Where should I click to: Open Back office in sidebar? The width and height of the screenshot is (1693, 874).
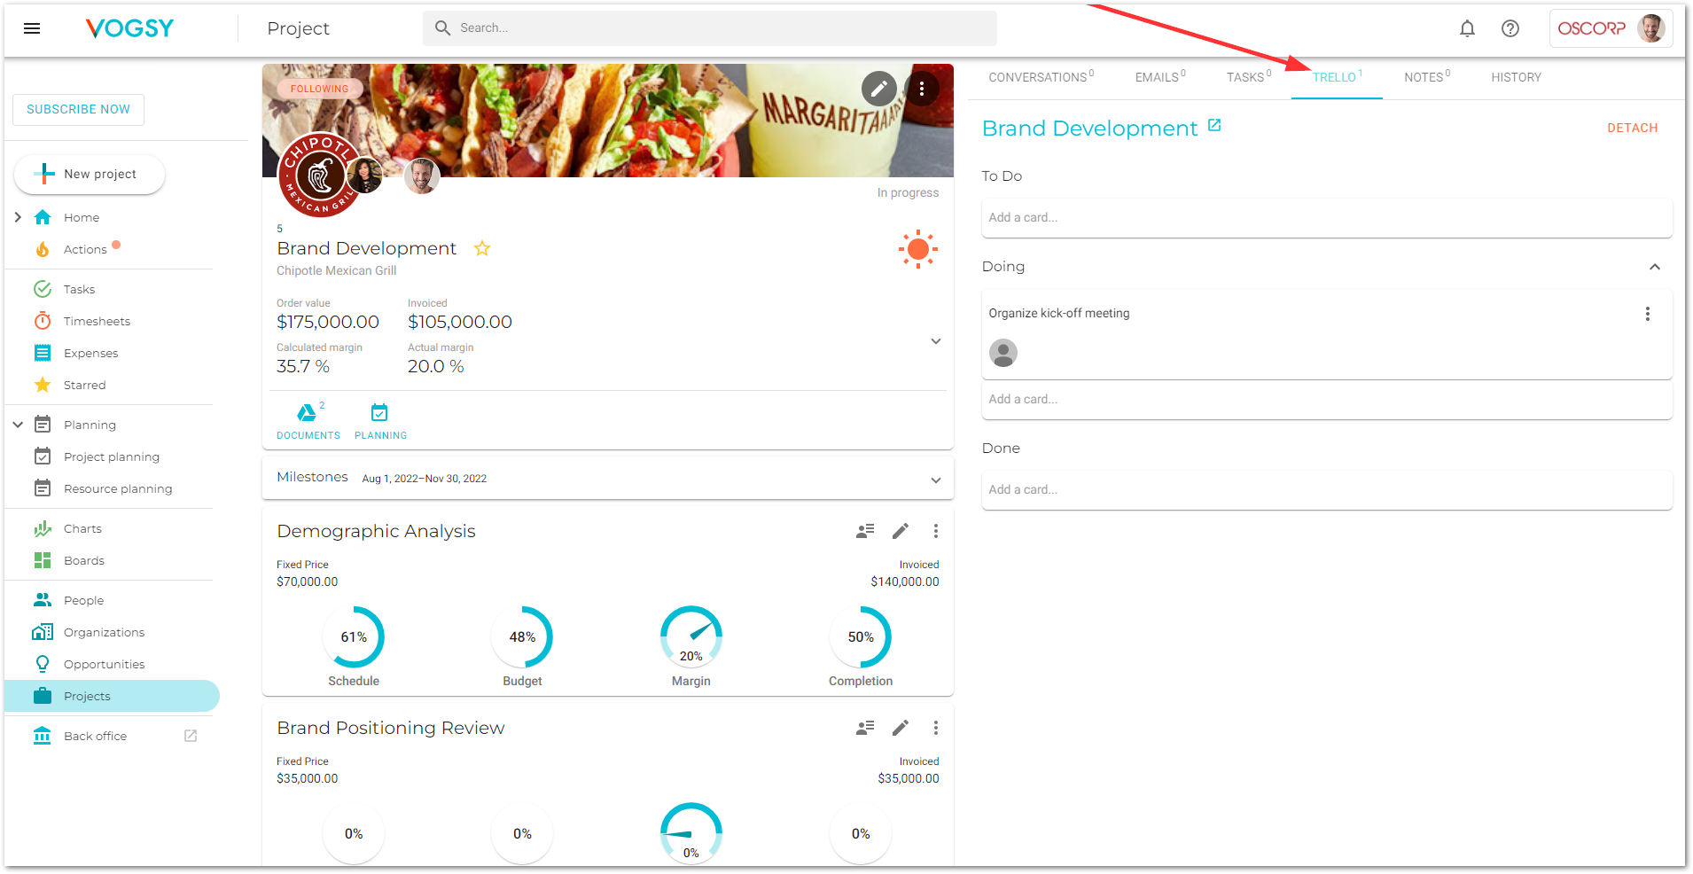point(95,736)
